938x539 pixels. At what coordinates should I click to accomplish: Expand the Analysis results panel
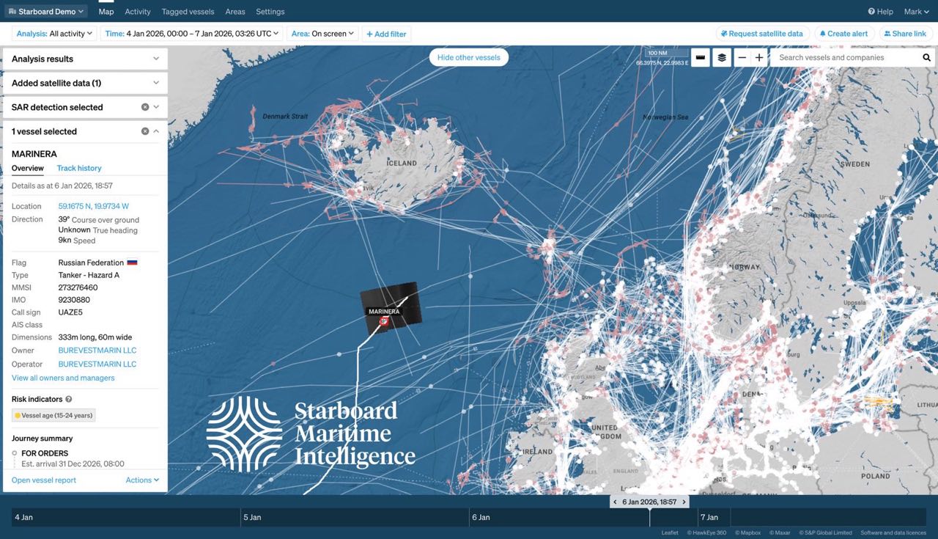(x=156, y=59)
